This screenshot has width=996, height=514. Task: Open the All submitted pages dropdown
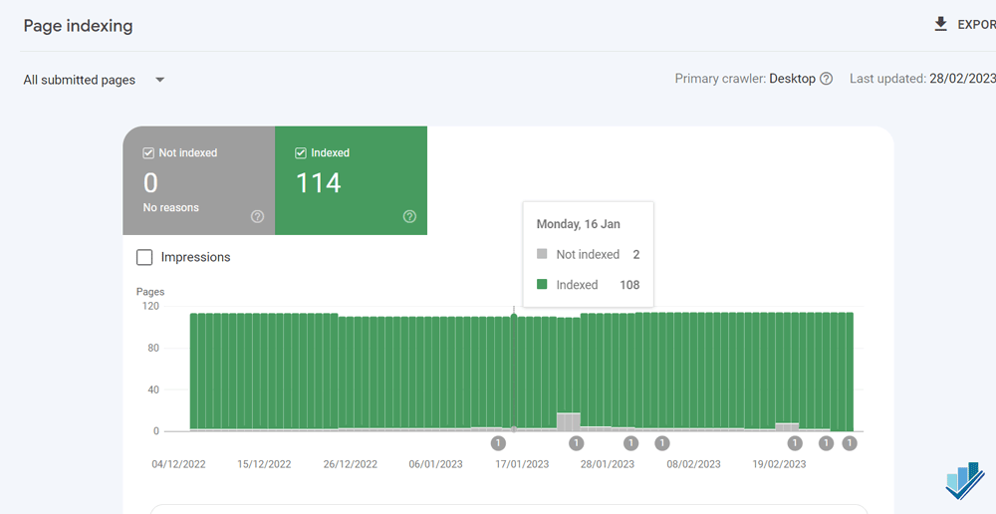pos(95,80)
